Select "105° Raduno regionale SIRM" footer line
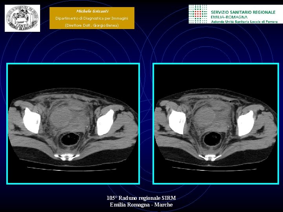The image size is (283, 212). point(141,198)
